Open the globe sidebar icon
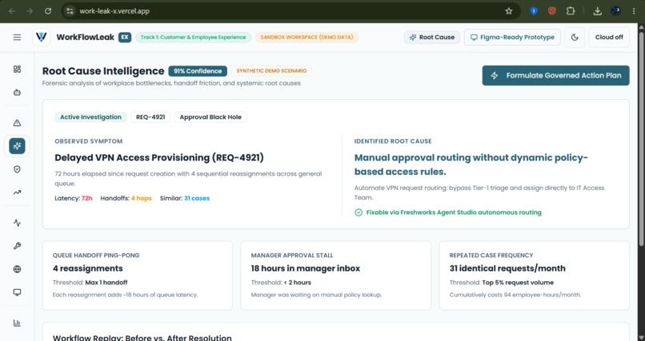 click(x=17, y=269)
